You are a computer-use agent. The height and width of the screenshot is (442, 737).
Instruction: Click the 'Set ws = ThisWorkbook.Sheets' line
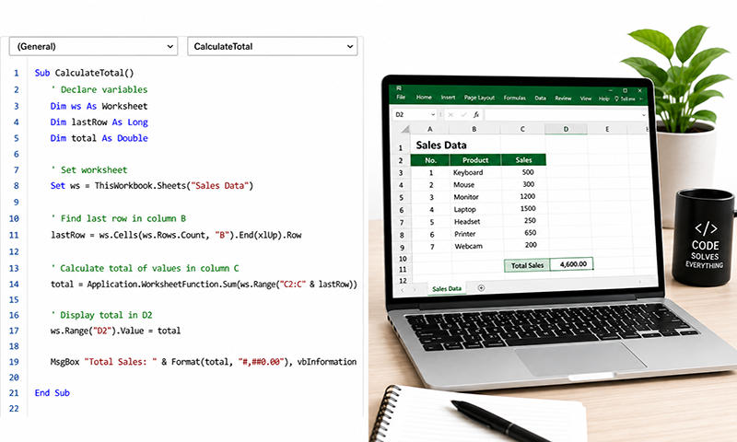click(x=151, y=185)
